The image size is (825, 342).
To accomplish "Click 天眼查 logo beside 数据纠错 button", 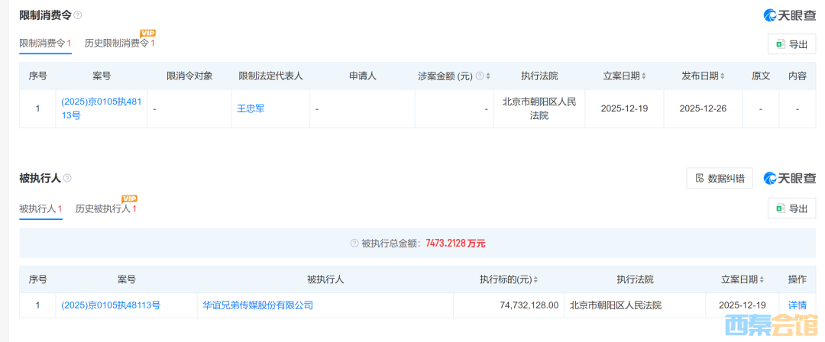I will coord(790,178).
